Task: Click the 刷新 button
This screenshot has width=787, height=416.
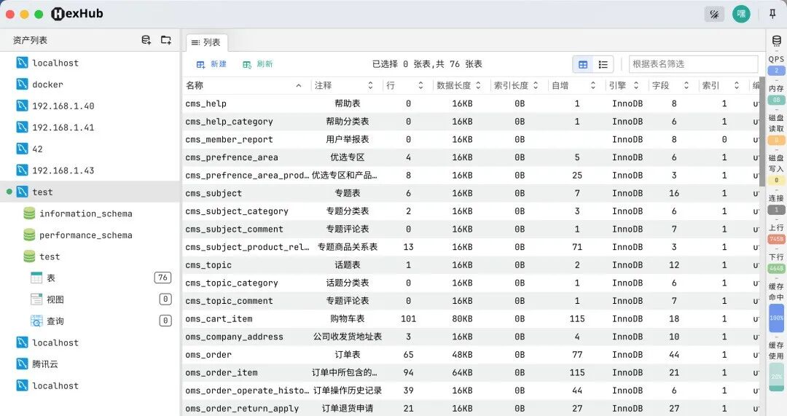Action: tap(257, 64)
